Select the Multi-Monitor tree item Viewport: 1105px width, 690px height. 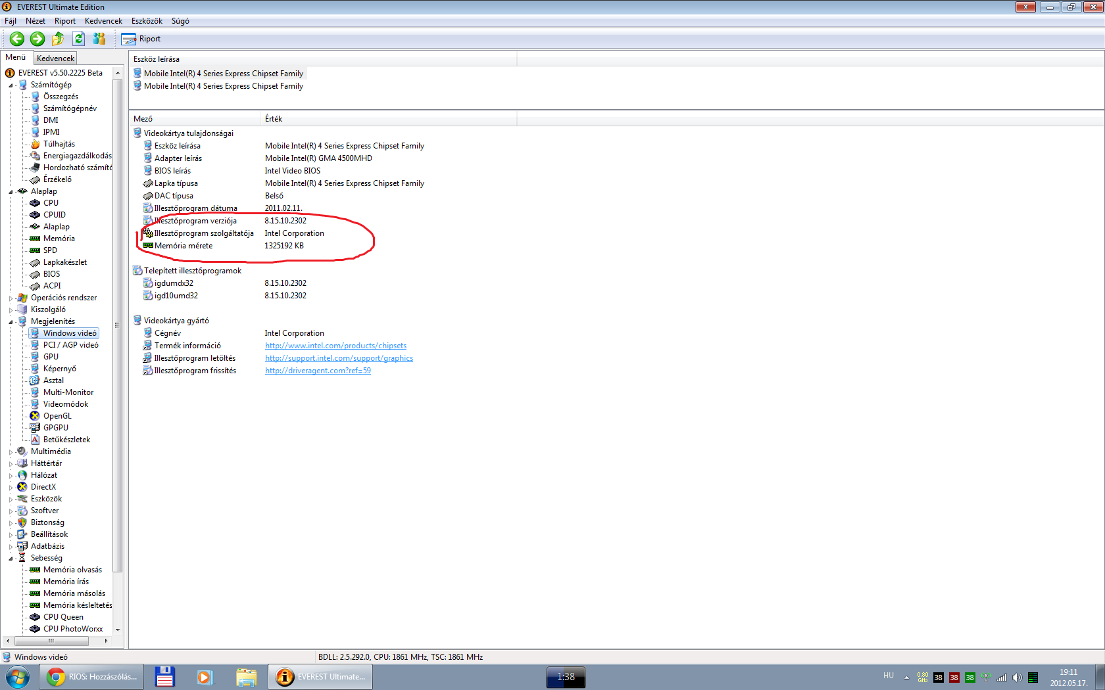[68, 392]
